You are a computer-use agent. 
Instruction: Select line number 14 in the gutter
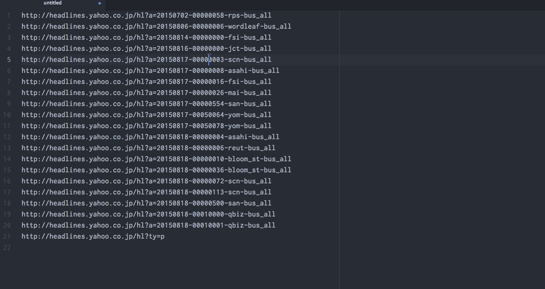7,159
